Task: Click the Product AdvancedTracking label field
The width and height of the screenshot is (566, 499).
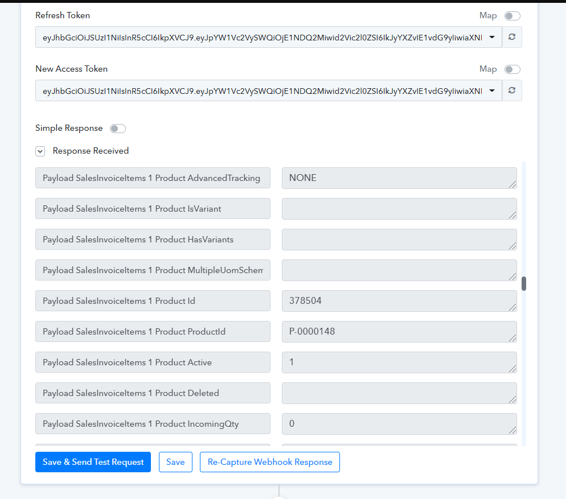Action: (x=153, y=178)
